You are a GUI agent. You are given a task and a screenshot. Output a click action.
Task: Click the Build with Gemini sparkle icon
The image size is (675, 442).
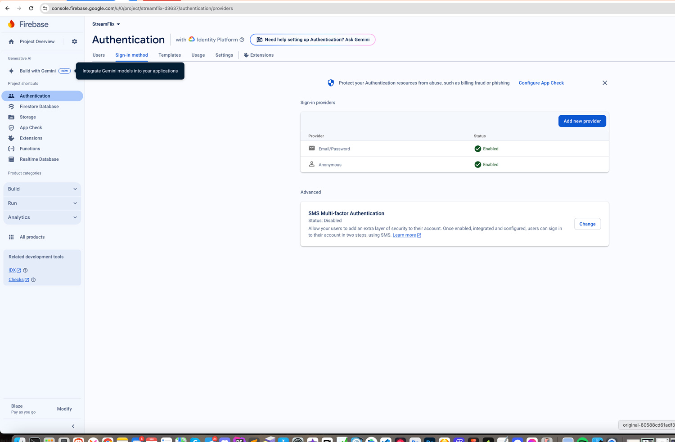pyautogui.click(x=11, y=71)
